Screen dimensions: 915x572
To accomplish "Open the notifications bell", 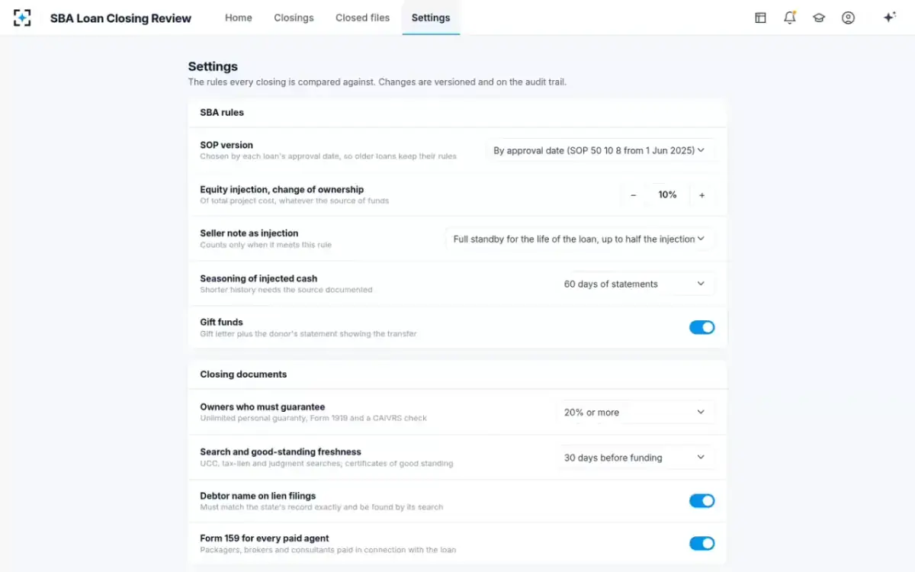I will [789, 18].
